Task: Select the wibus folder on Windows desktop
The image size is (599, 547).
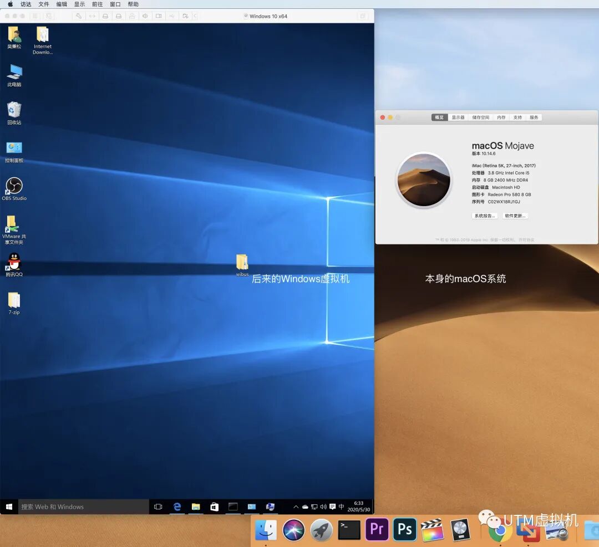Action: (x=242, y=265)
